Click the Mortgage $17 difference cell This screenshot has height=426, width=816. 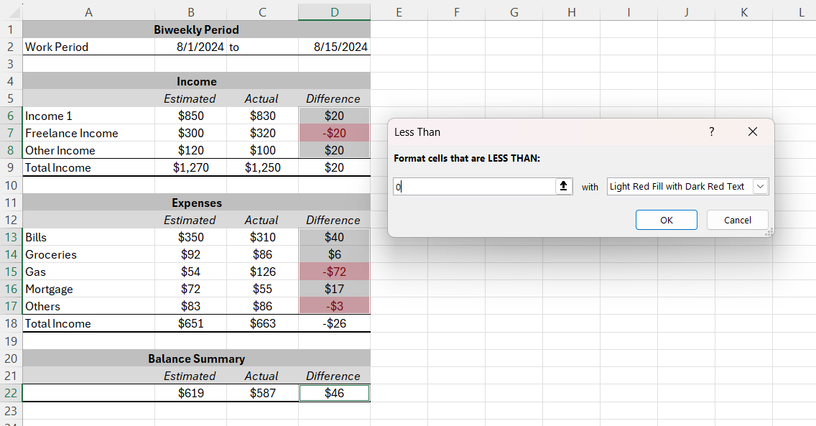[x=334, y=289]
